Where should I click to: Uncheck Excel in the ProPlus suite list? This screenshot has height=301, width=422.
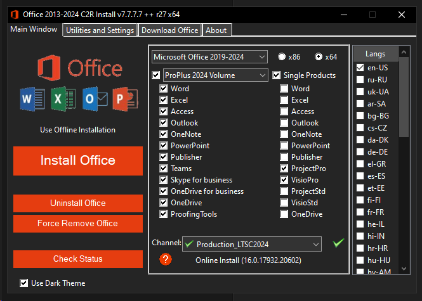[x=163, y=100]
